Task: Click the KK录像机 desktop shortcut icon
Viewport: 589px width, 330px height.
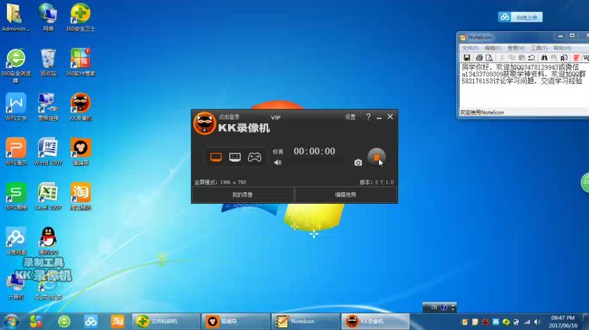Action: (80, 107)
